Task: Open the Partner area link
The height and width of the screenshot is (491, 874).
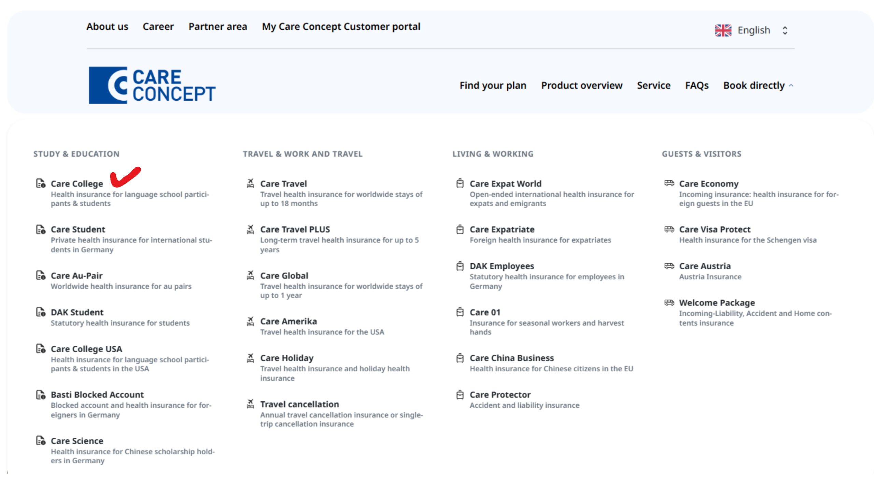Action: (x=218, y=27)
